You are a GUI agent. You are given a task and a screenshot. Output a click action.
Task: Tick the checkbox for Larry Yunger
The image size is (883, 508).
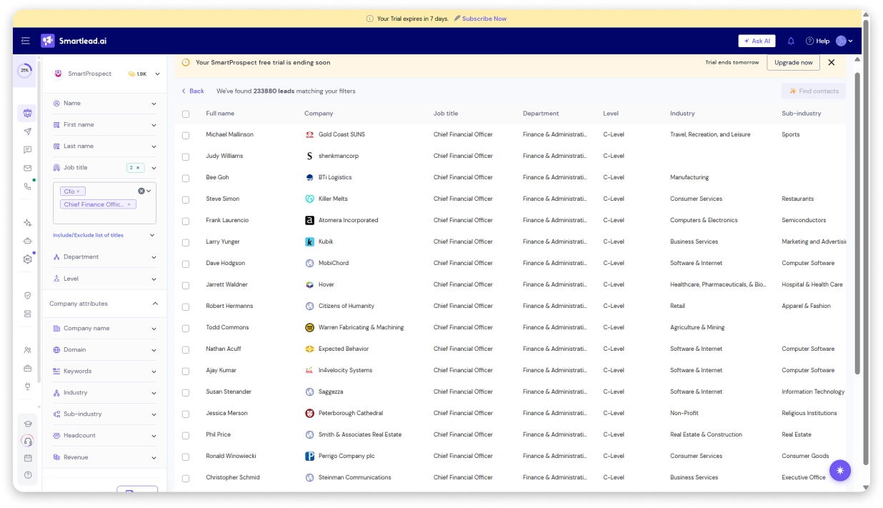pyautogui.click(x=186, y=242)
